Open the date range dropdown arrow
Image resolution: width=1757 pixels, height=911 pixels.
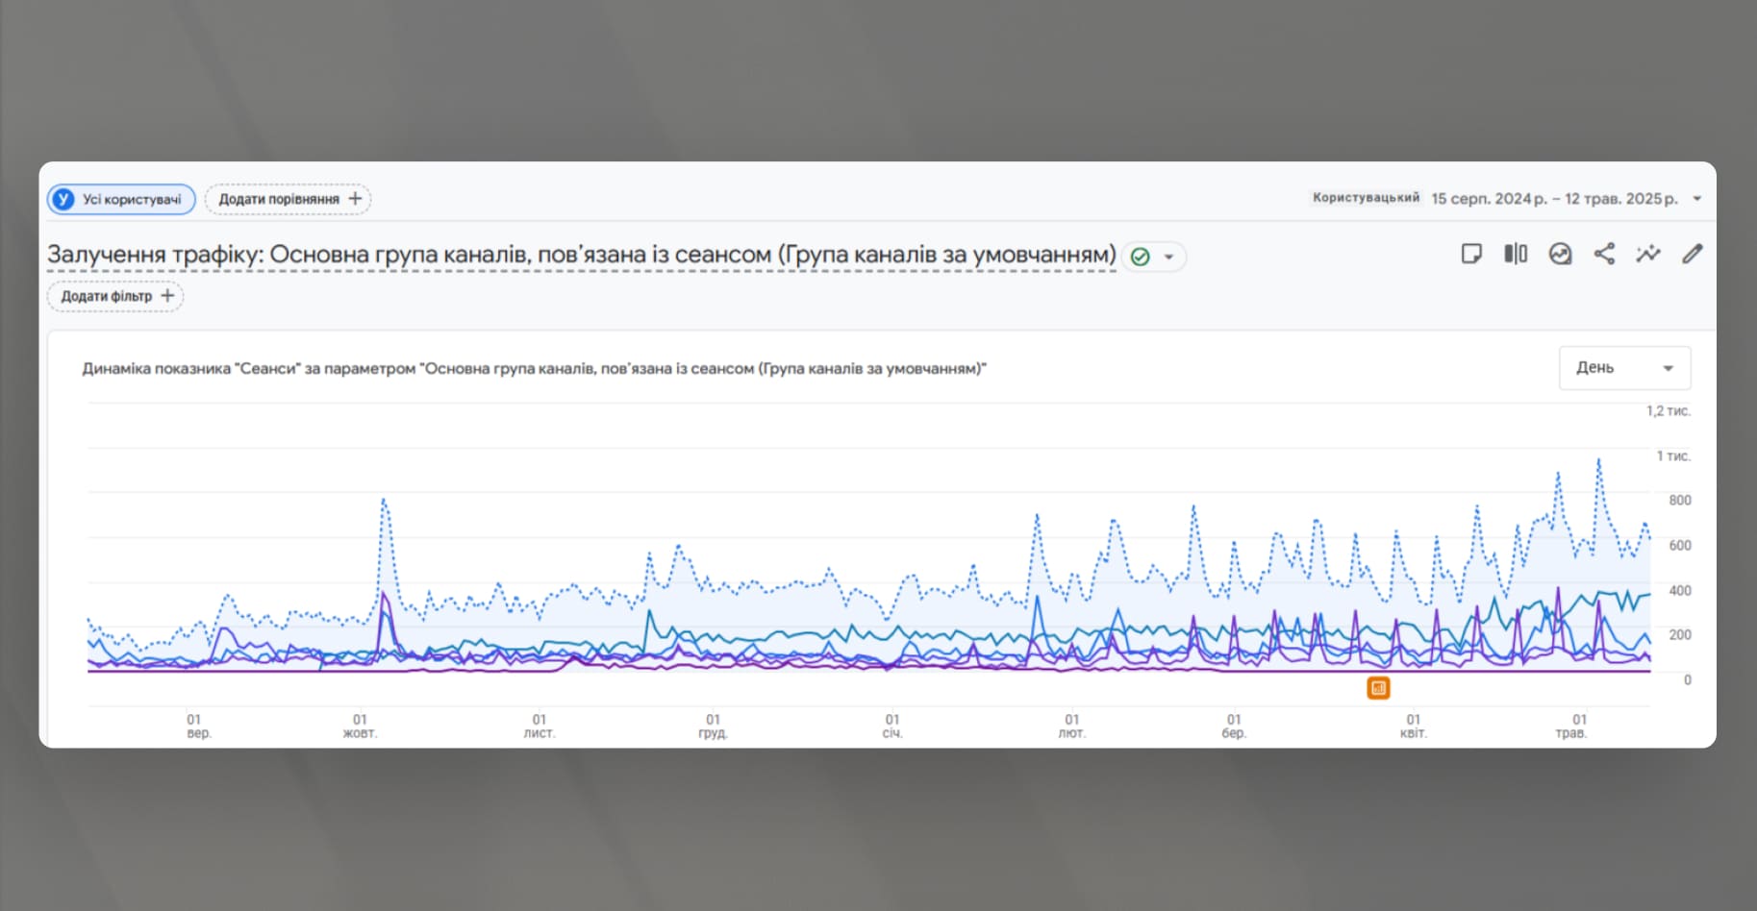click(x=1697, y=199)
